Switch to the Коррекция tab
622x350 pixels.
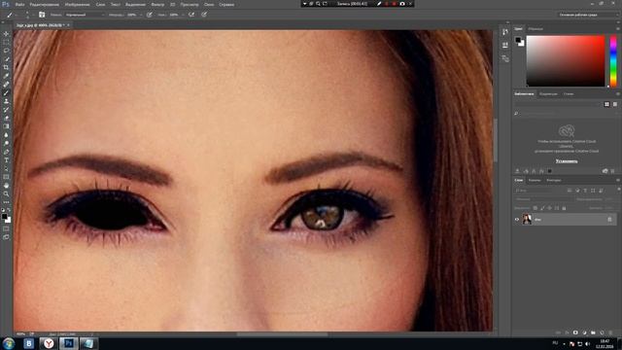[x=548, y=94]
